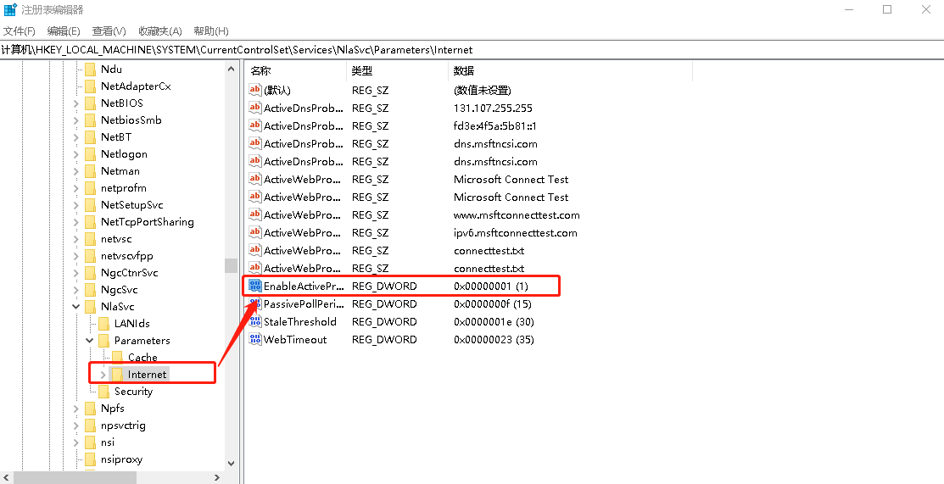
Task: Select the NetBT folder icon
Action: 90,136
